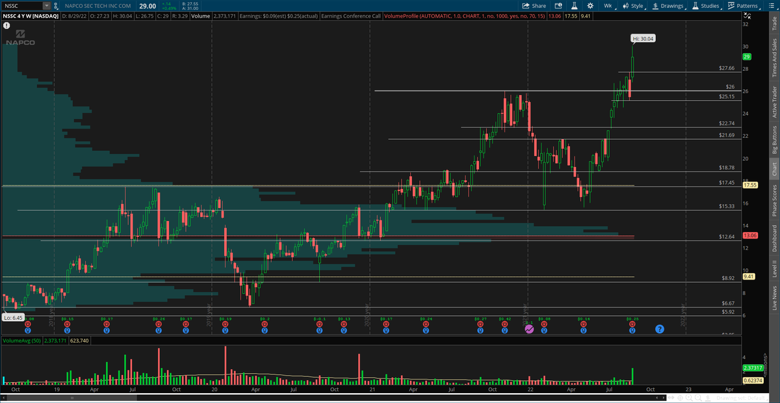
Task: Click the Share button
Action: coord(535,5)
